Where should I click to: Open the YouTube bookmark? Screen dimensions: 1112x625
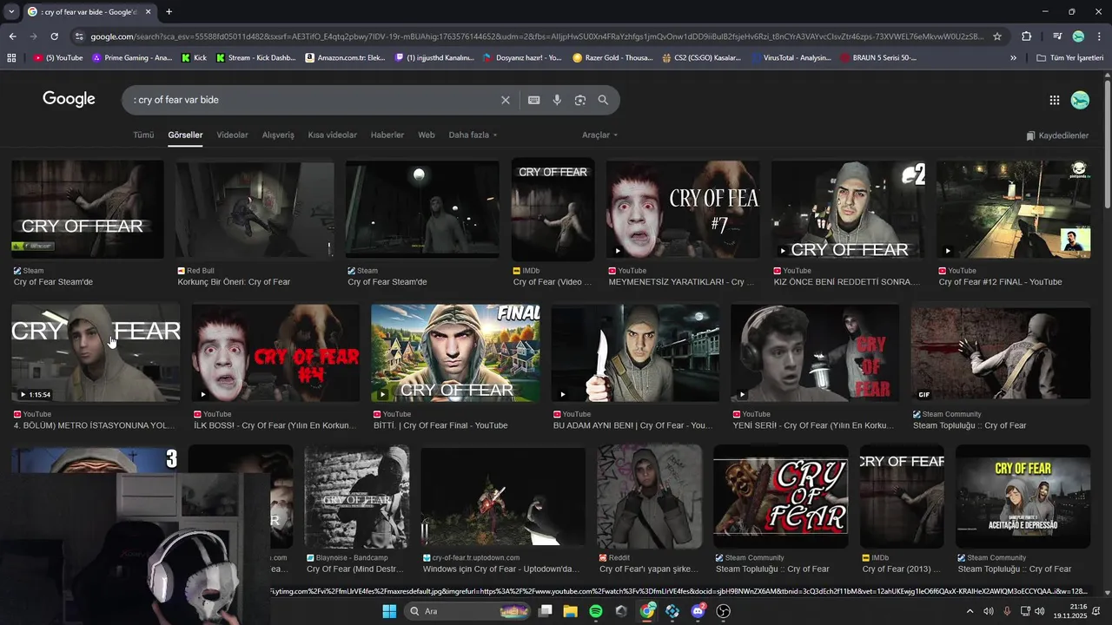click(58, 58)
